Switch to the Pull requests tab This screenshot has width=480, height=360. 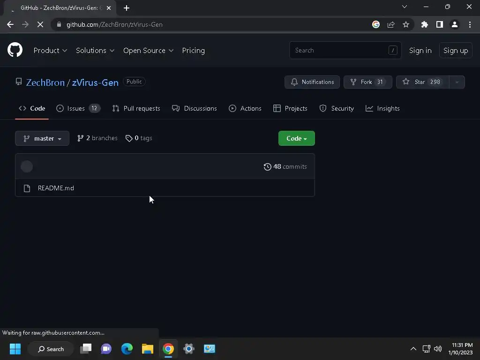coord(136,108)
